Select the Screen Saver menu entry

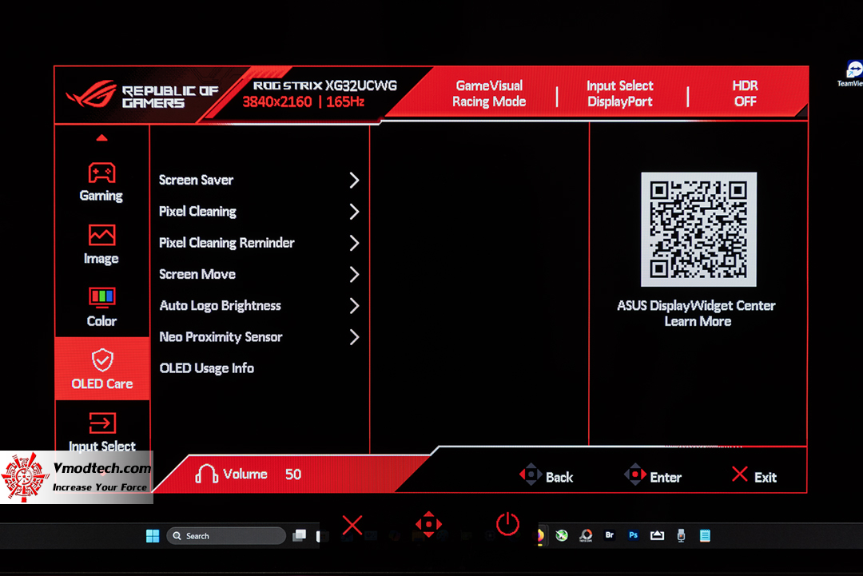pyautogui.click(x=196, y=180)
